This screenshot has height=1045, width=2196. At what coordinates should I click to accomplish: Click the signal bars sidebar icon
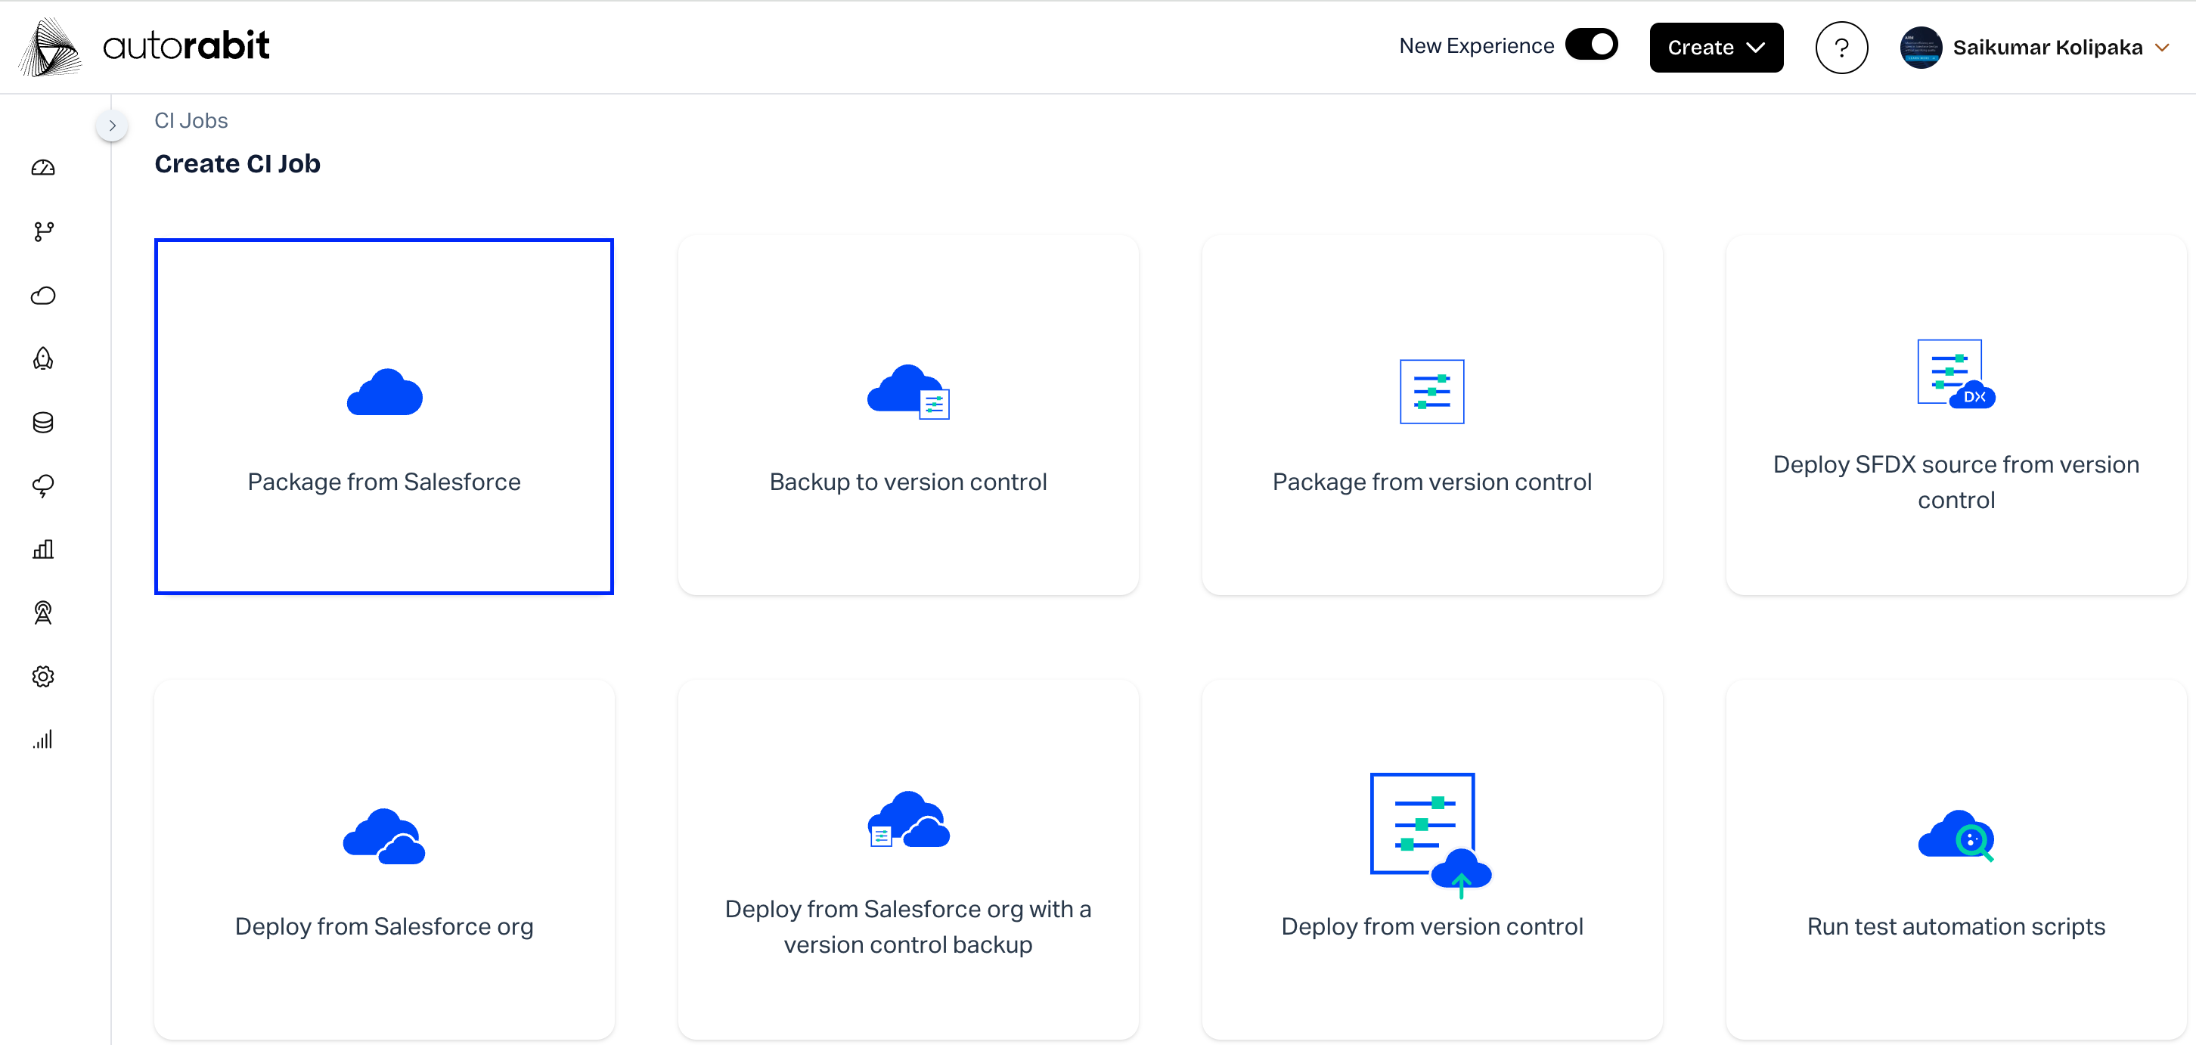tap(42, 739)
